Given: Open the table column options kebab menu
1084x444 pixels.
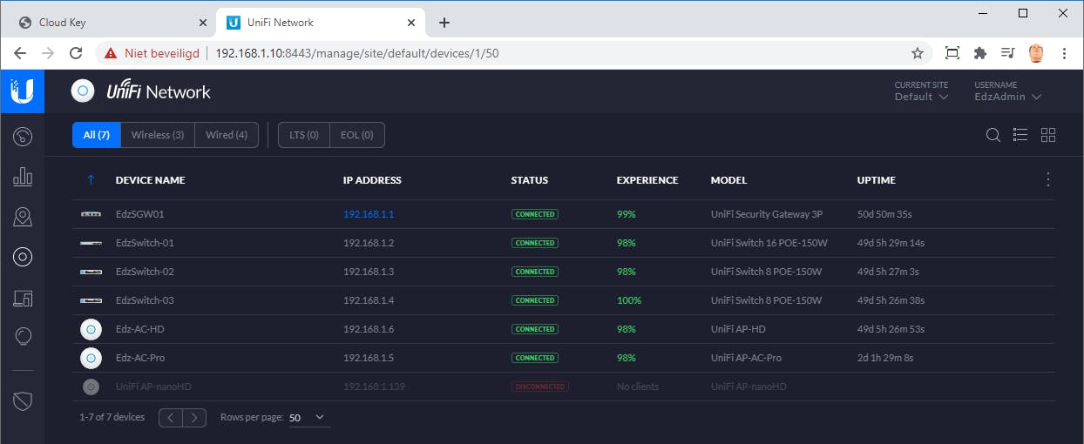Looking at the screenshot, I should point(1048,179).
